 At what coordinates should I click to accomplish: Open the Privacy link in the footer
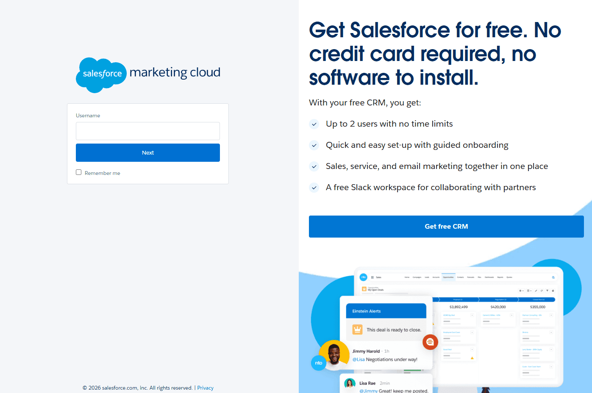[205, 388]
